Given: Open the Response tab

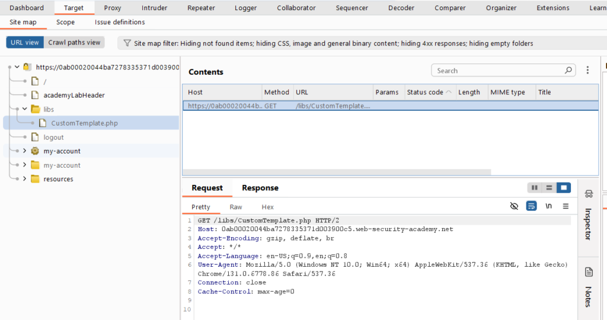Looking at the screenshot, I should coord(260,188).
